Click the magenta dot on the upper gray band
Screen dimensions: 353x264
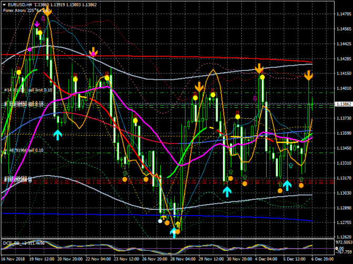tap(30, 49)
